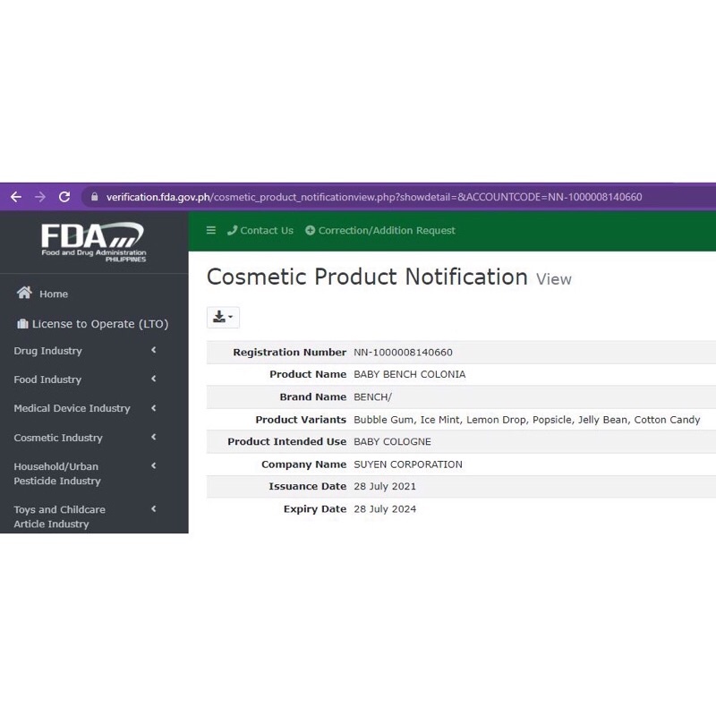This screenshot has width=716, height=716.
Task: Open Toys and Childcare Article Industry menu
Action: pos(59,516)
